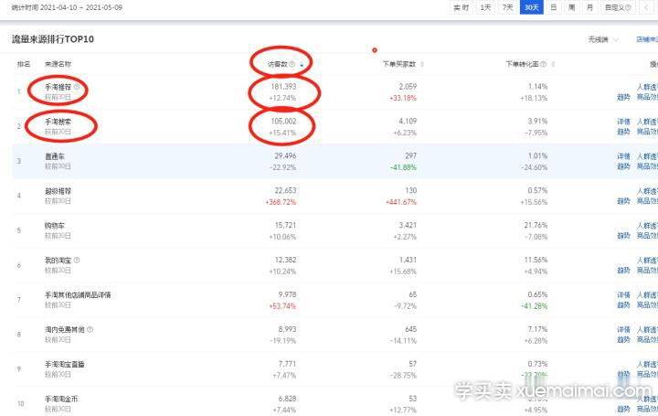Switch date range to 7天
The height and width of the screenshot is (416, 658).
[508, 7]
